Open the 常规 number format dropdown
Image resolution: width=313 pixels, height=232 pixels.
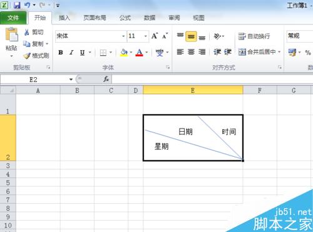pos(300,36)
